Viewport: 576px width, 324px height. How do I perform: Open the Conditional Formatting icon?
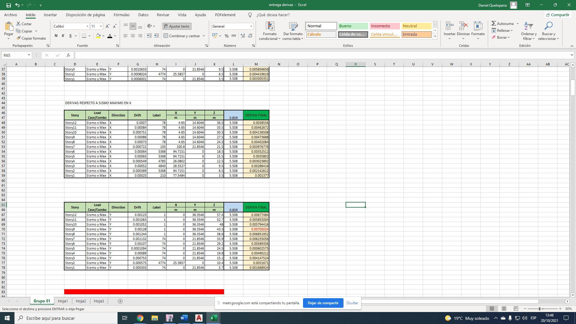[x=270, y=26]
